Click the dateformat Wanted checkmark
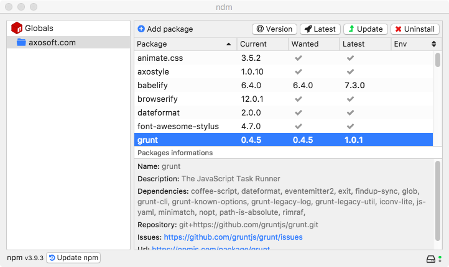This screenshot has width=449, height=267. pos(299,112)
